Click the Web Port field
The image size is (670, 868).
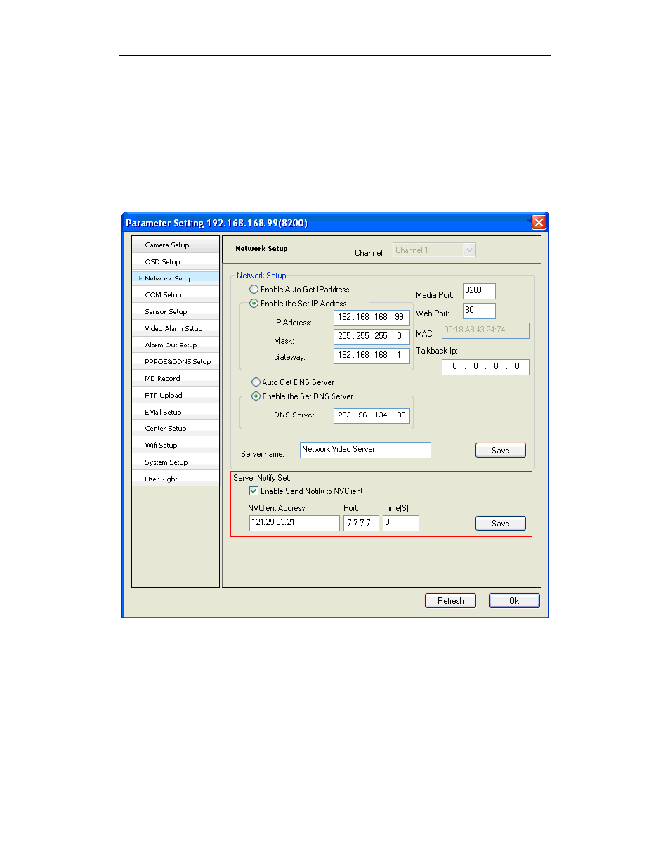(479, 311)
